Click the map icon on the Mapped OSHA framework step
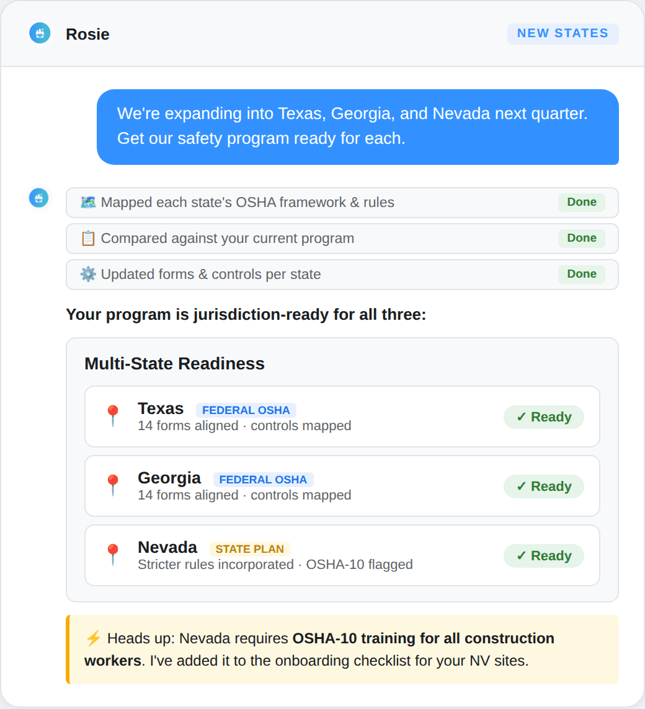This screenshot has width=645, height=709. (88, 202)
